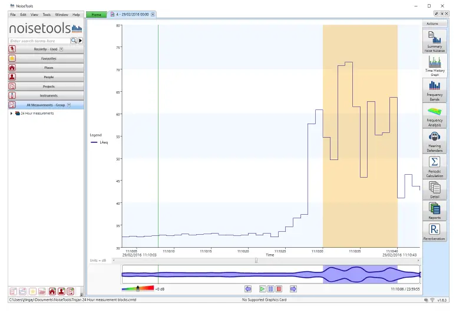Viewport: 466px width, 313px height.
Task: Open the Tools menu
Action: pos(47,15)
